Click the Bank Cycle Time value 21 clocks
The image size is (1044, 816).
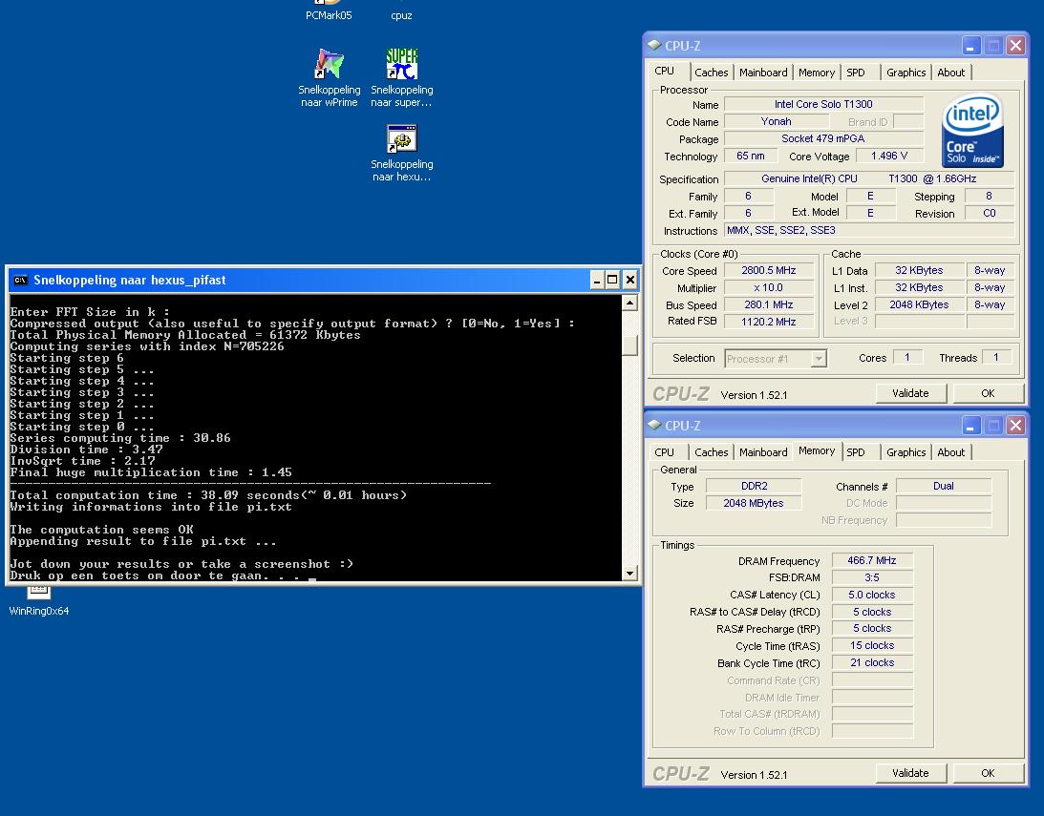(x=871, y=663)
